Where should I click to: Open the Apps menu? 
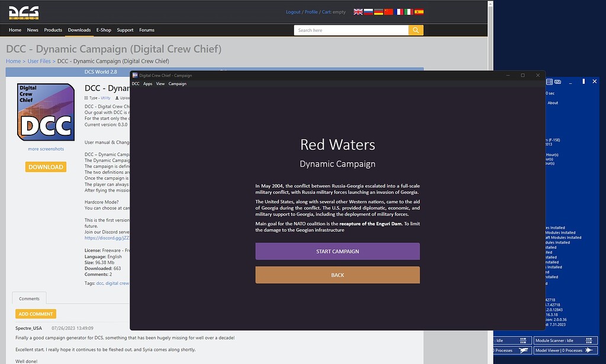(x=147, y=83)
